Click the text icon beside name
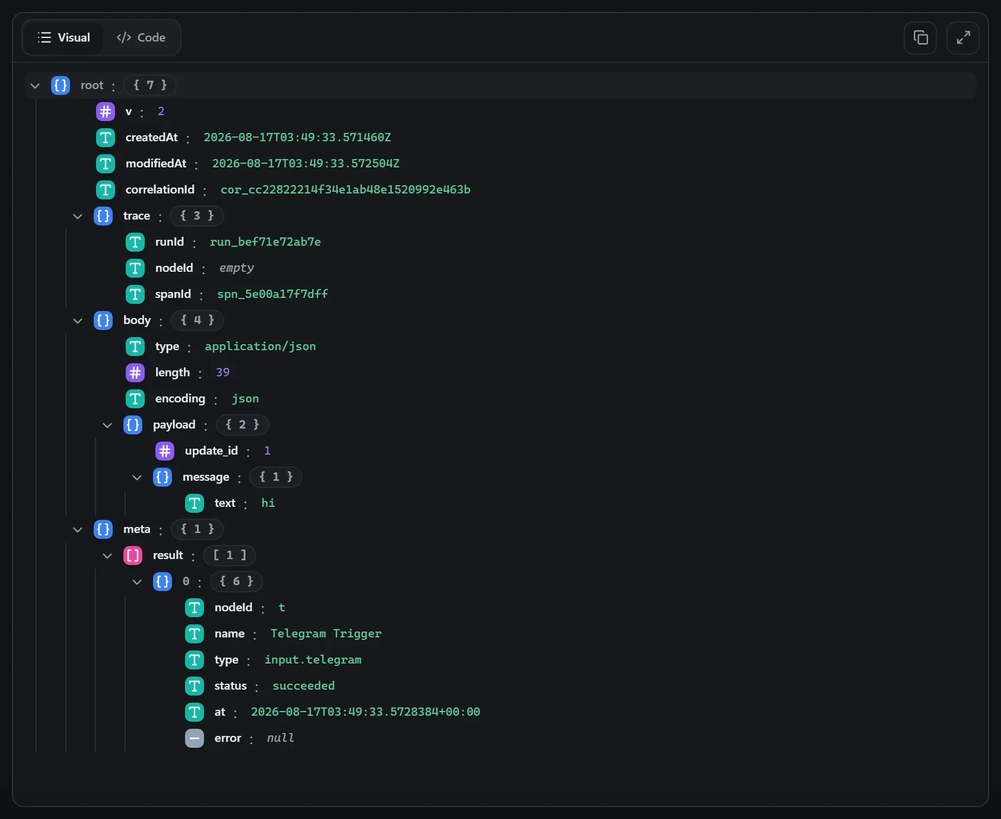Screen dimensions: 1001x819 click(195, 634)
